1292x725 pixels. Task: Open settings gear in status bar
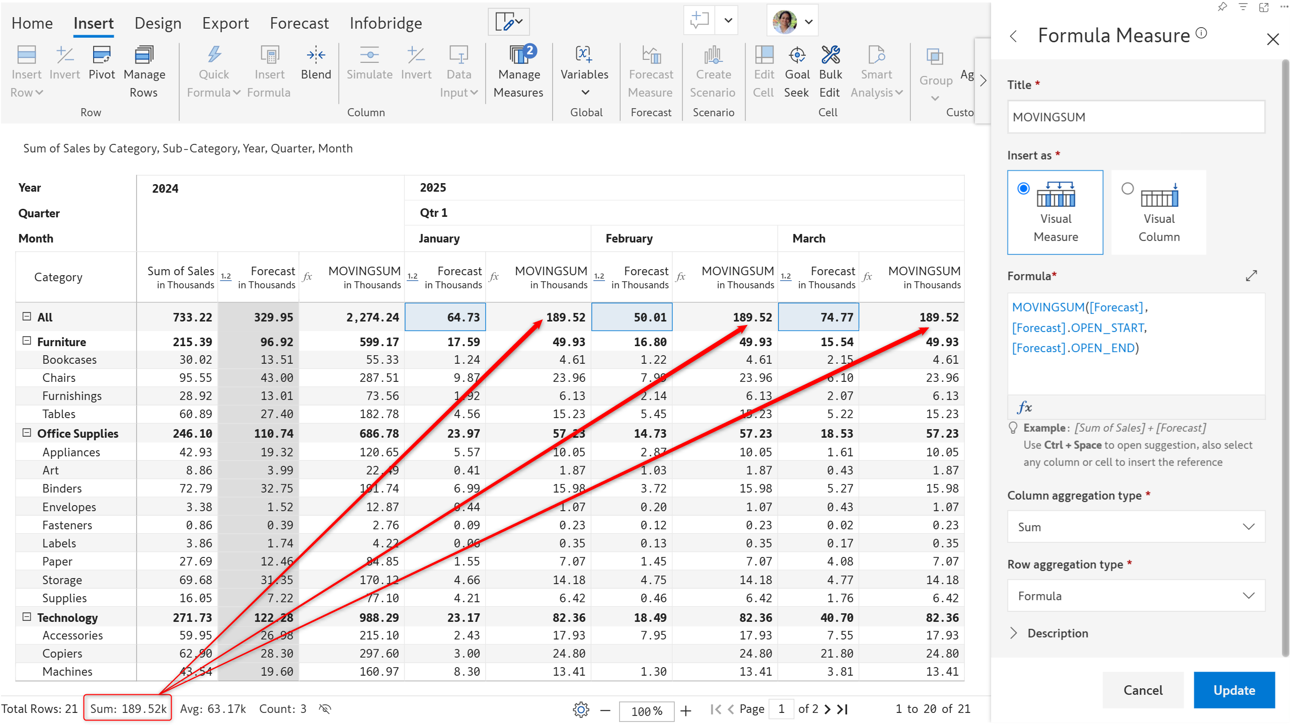click(x=581, y=710)
